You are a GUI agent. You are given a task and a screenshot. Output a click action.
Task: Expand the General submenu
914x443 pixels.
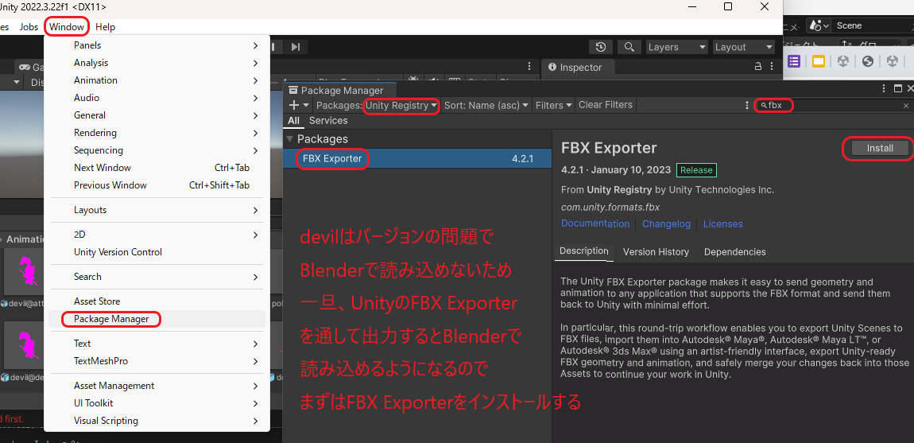tap(157, 115)
